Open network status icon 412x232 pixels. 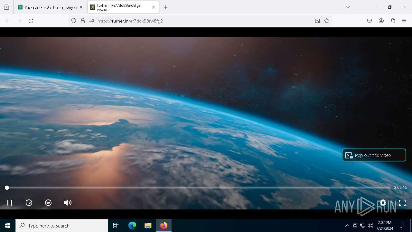(x=363, y=226)
